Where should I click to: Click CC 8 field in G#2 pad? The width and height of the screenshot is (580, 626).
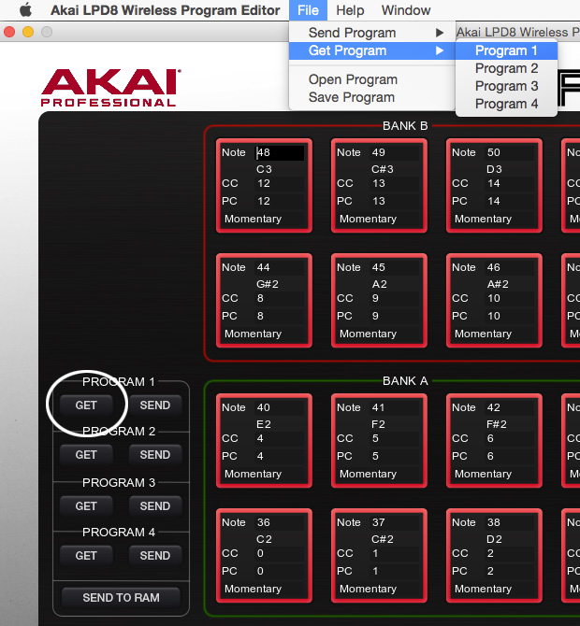coord(280,298)
